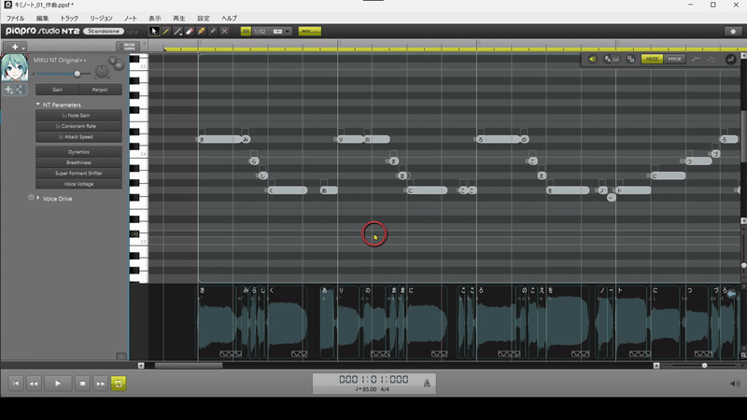The image size is (747, 420).
Task: Open the 1/32 quantize dropdown
Action: tap(272, 32)
